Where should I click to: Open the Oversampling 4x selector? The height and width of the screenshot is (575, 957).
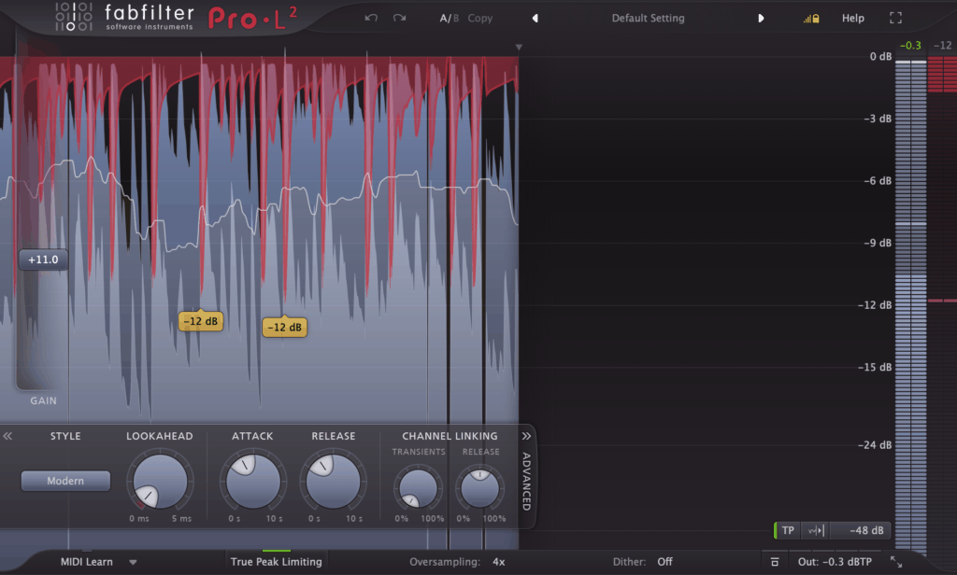[x=499, y=562]
